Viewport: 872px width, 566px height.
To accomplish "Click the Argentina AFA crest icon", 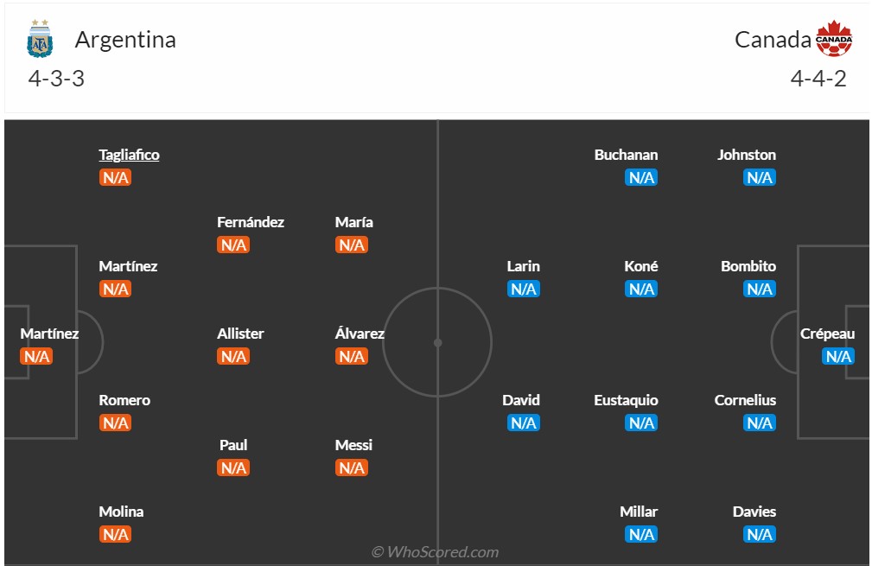I will point(40,40).
